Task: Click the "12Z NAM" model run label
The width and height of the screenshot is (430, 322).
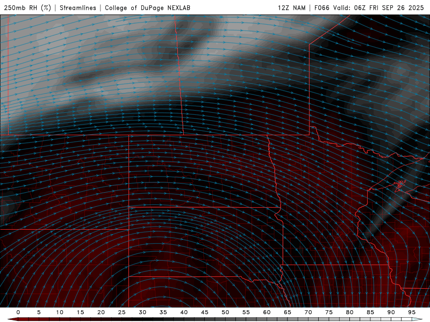Action: pos(291,8)
